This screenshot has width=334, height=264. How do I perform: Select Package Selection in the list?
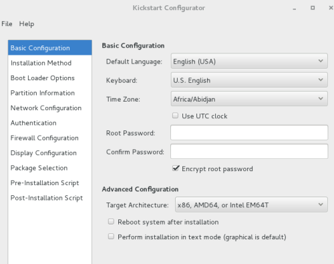(x=50, y=168)
